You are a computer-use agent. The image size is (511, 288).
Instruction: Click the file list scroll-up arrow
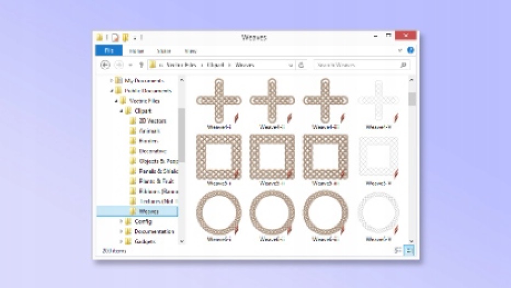tap(412, 80)
